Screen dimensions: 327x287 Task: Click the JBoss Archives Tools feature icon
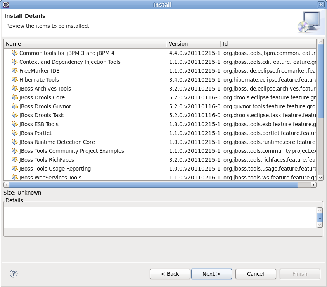coord(15,89)
